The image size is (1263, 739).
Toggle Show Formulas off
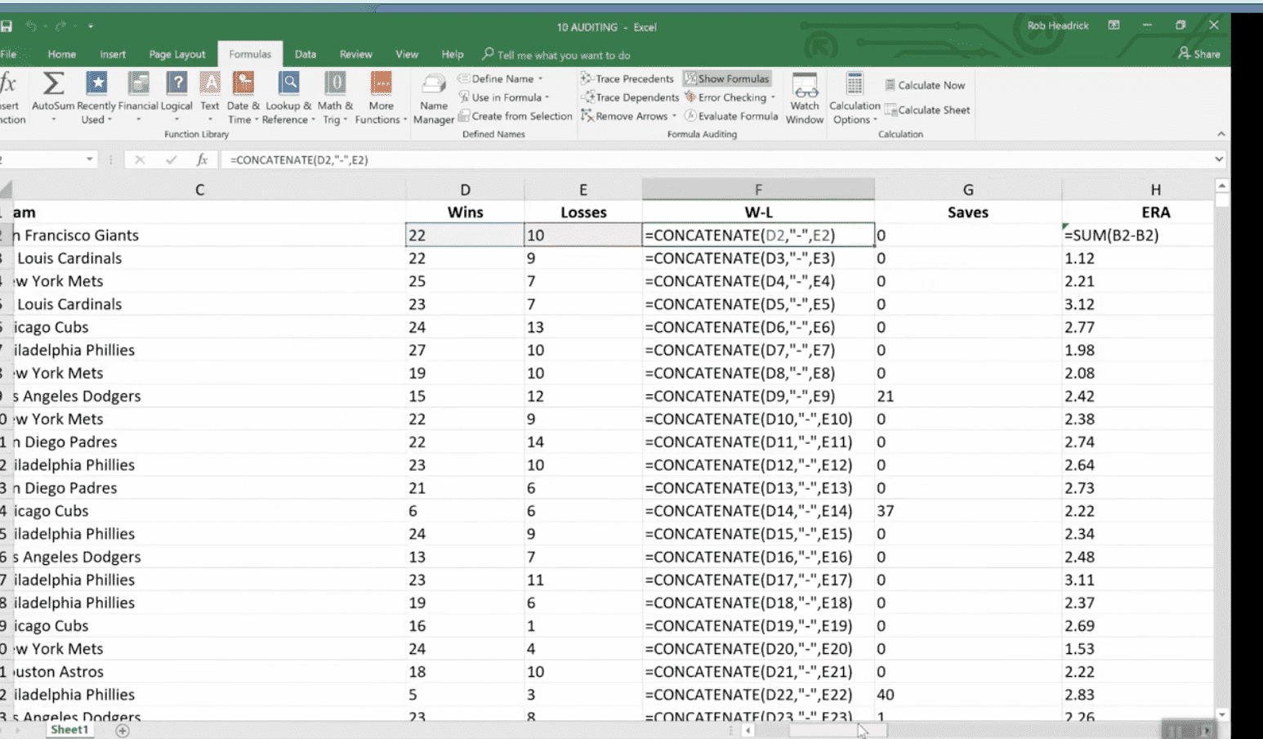726,78
